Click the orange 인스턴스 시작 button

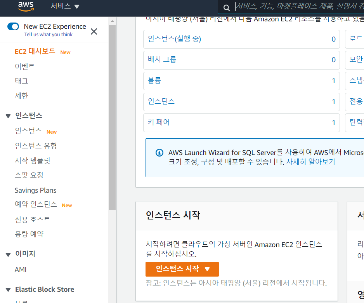[x=182, y=269]
